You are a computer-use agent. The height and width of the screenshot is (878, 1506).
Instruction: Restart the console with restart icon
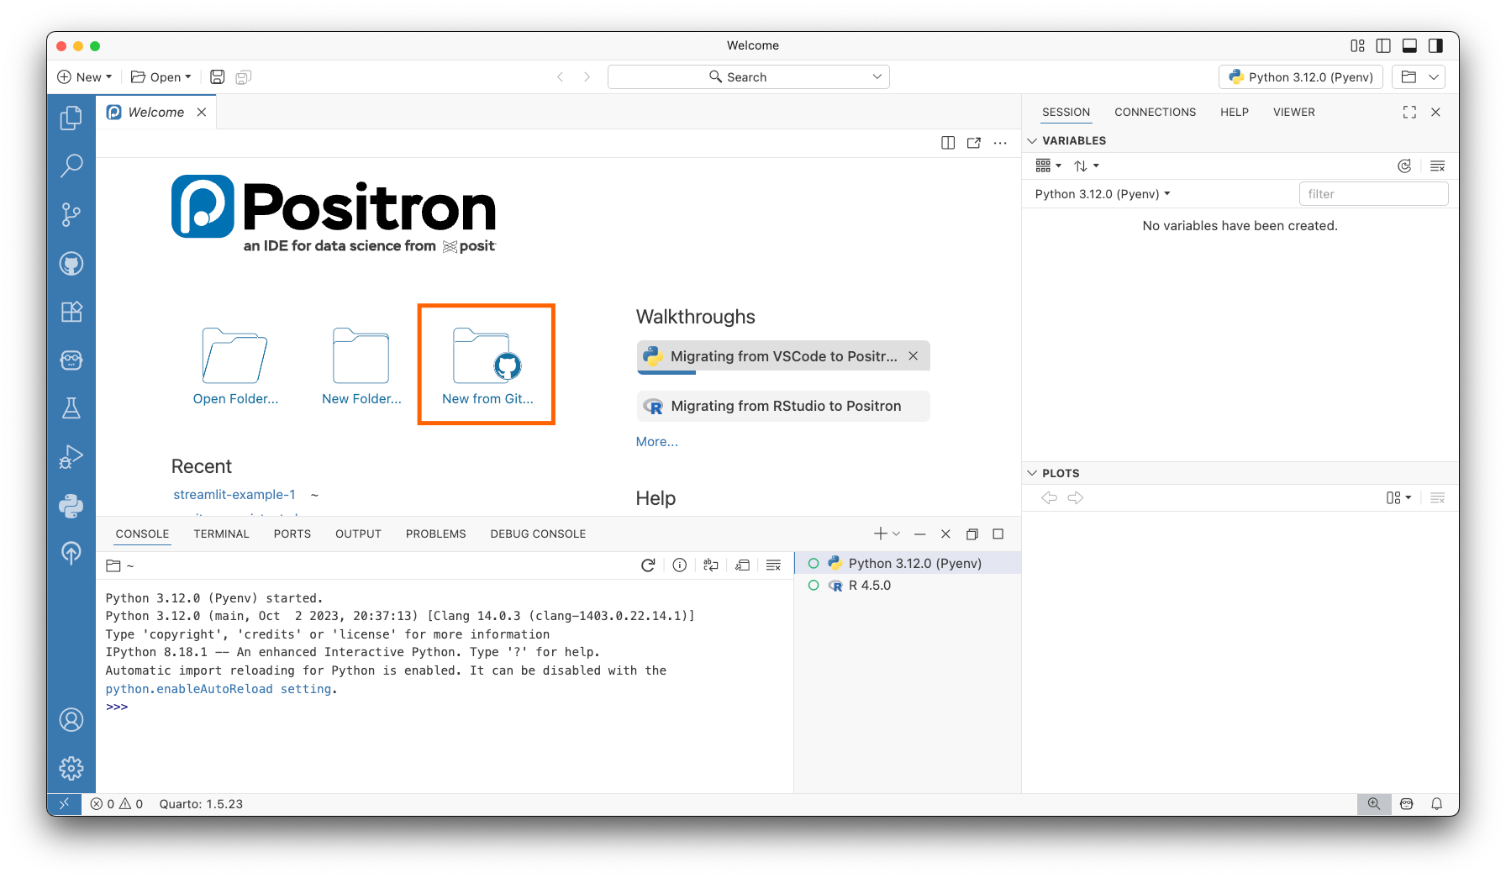coord(648,565)
